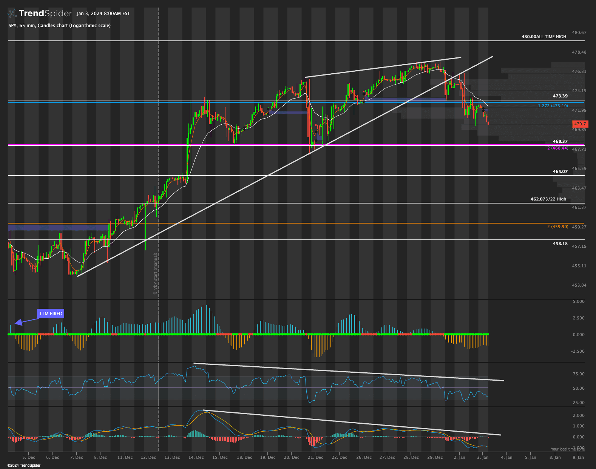This screenshot has width=596, height=469.
Task: Select the 465.07 price level label
Action: point(560,171)
